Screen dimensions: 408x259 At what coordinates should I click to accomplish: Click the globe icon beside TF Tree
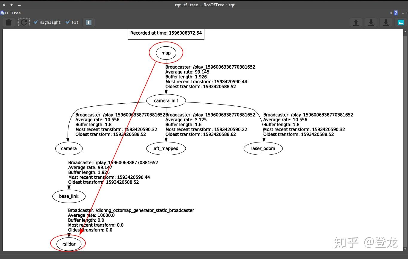(x=2, y=13)
